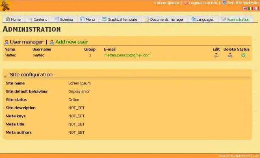Click the matteo.pelucco@gmail.com email link
The height and width of the screenshot is (158, 260).
point(127,55)
